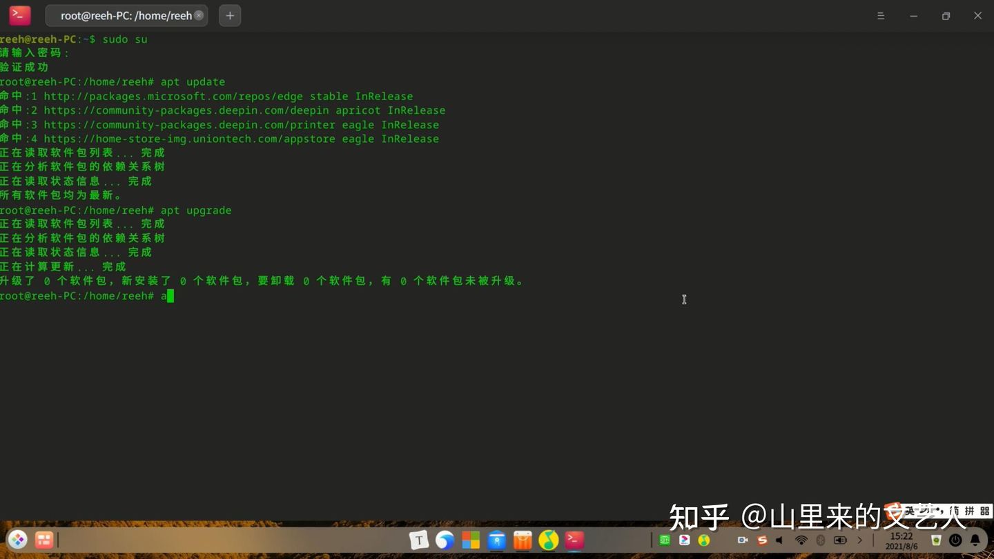This screenshot has height=559, width=994.
Task: Open the clock showing 15:22 2021/8/6
Action: coord(902,540)
